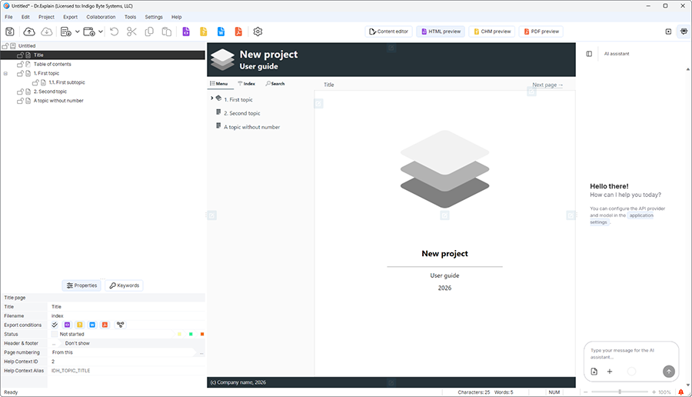Toggle lock icon on Title topic
The width and height of the screenshot is (692, 397).
pyautogui.click(x=20, y=55)
